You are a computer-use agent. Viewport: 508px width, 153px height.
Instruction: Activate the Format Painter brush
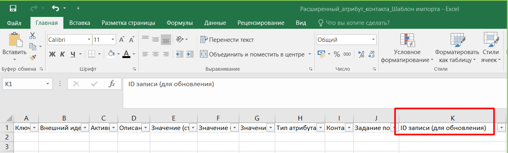pos(33,57)
